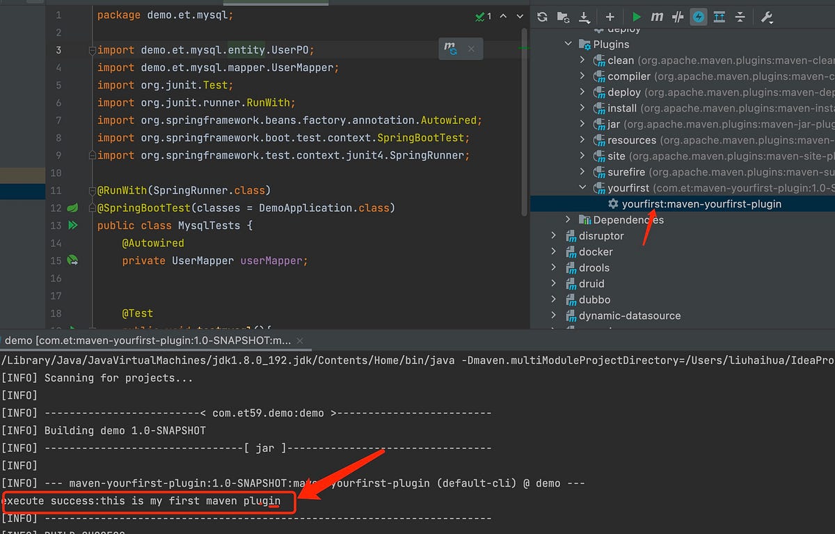Collapse the yourfirst plugin tree node
The height and width of the screenshot is (534, 835).
coord(583,187)
